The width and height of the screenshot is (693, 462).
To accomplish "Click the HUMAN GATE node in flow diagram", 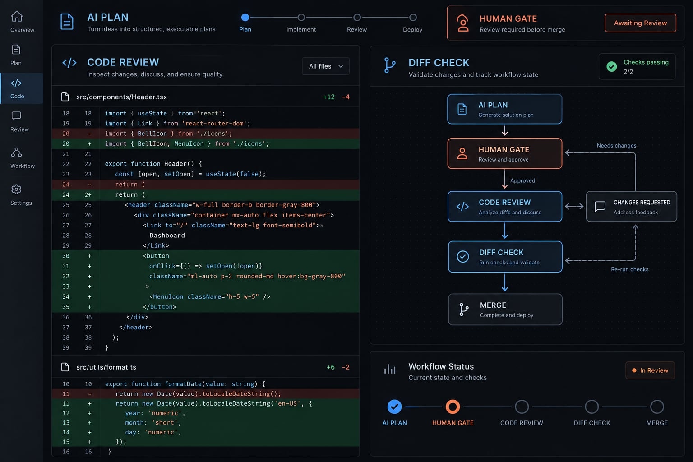I will (504, 154).
